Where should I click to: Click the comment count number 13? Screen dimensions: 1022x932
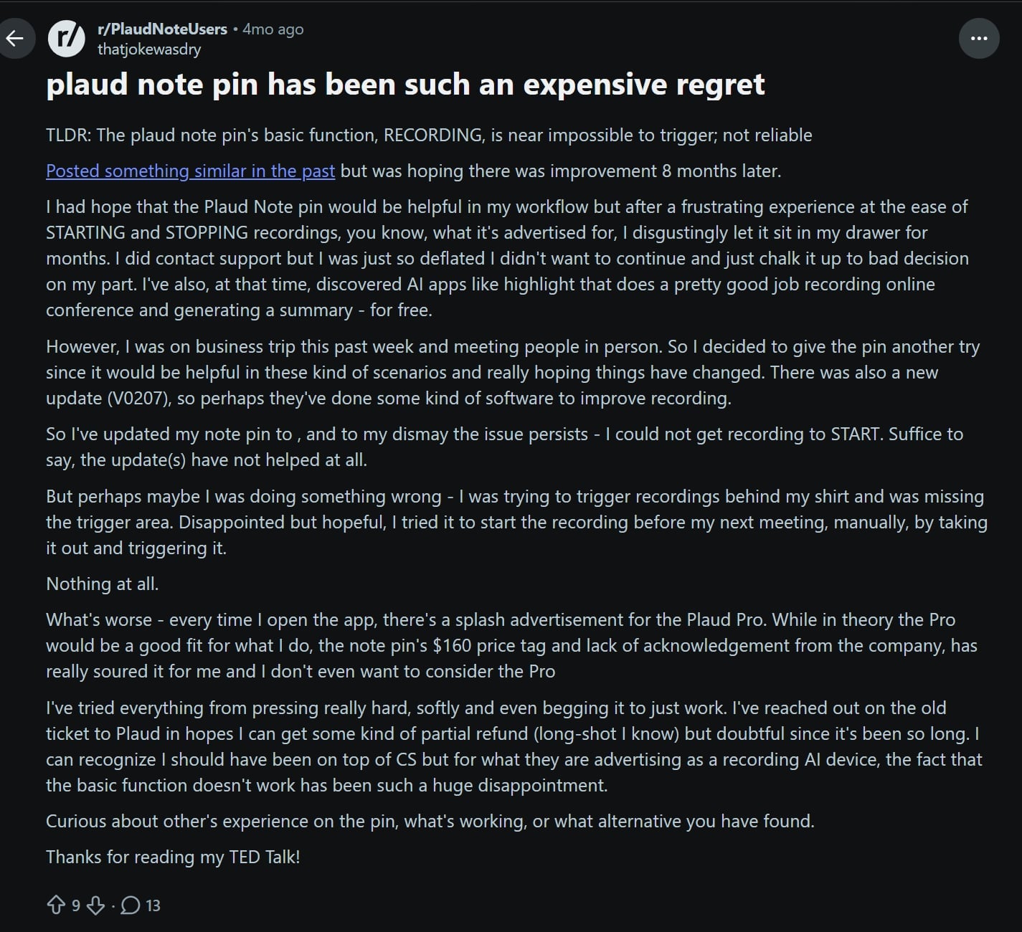pyautogui.click(x=153, y=905)
